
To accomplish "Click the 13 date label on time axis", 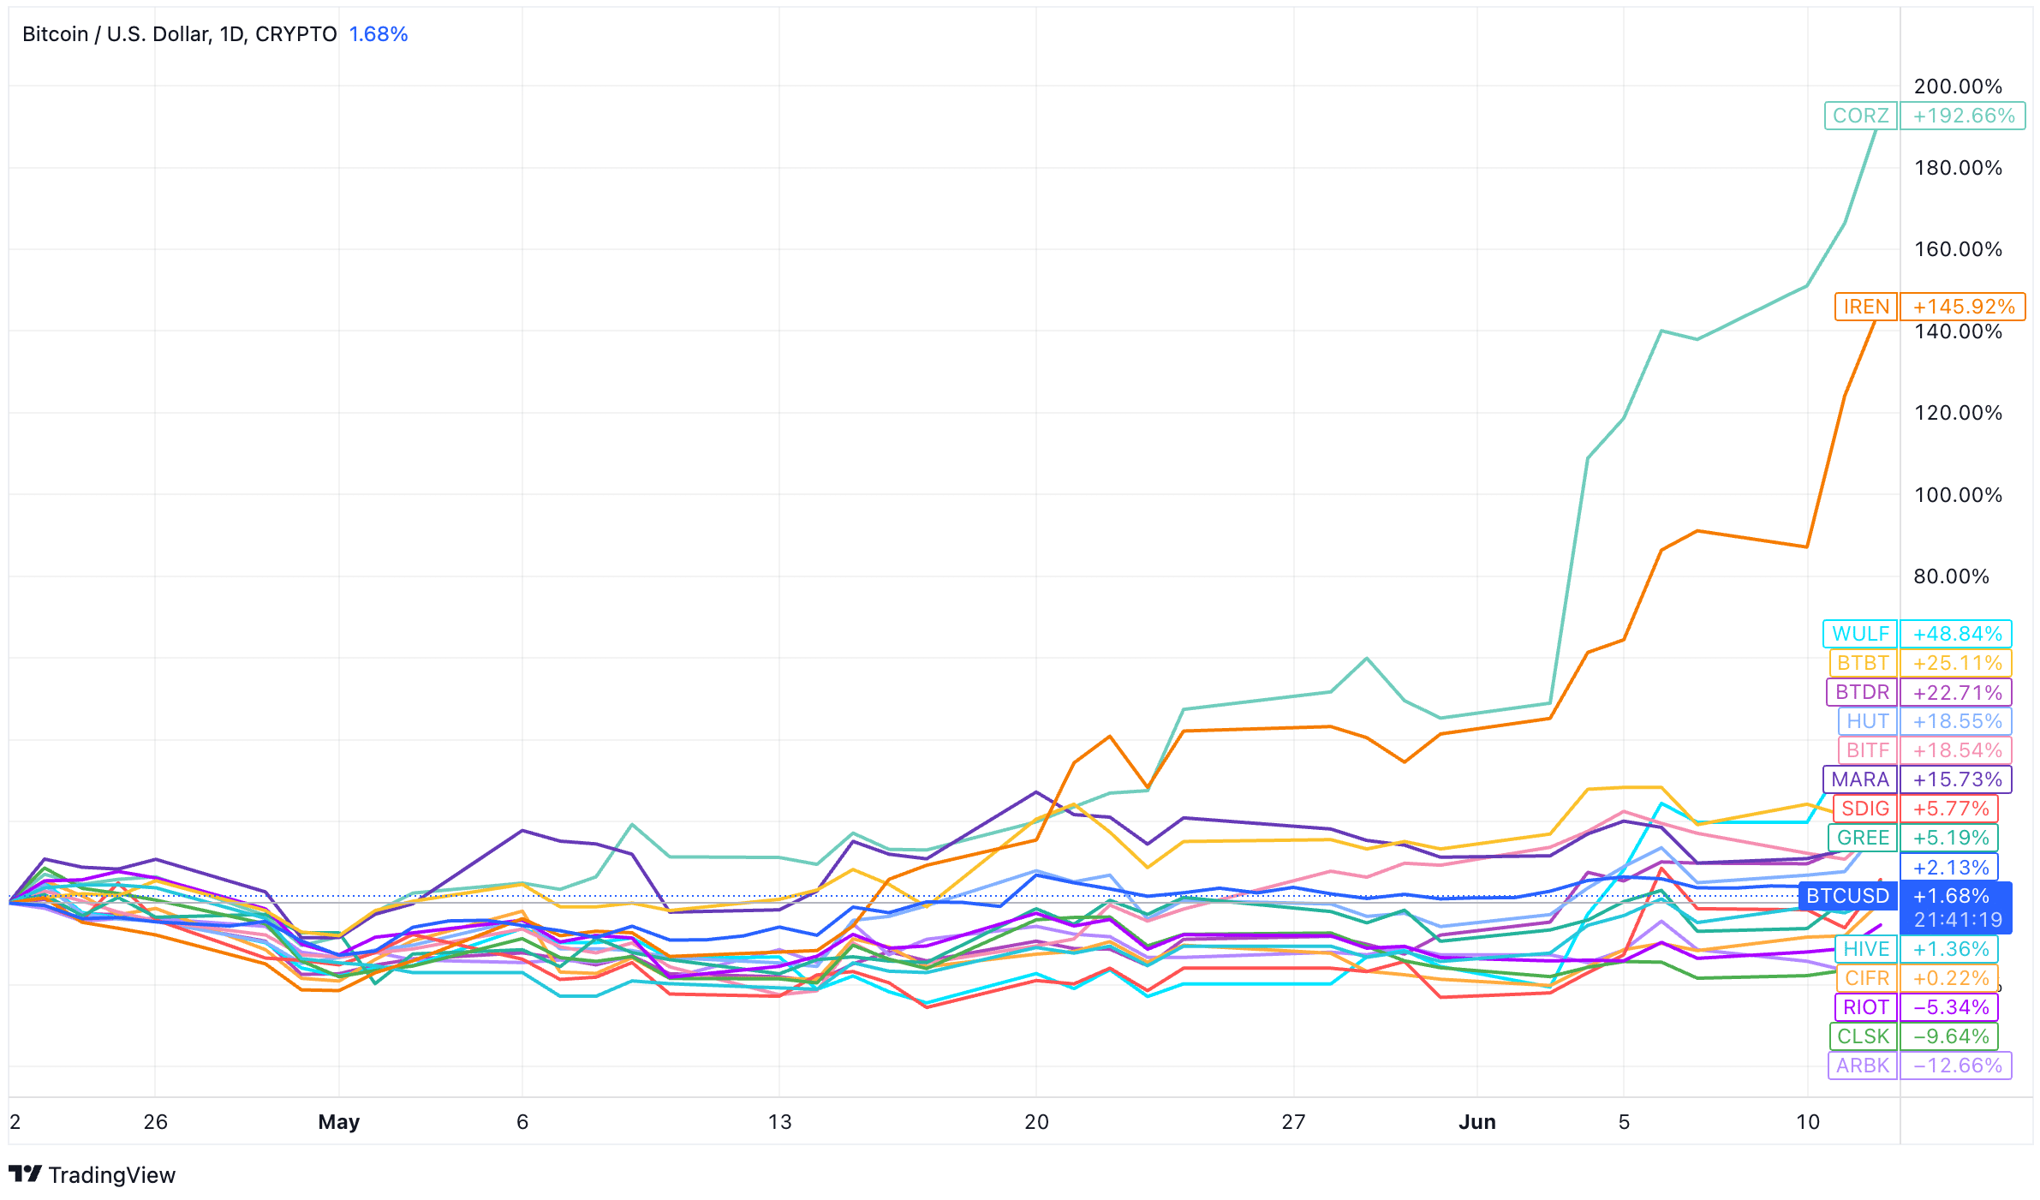I will [779, 1122].
